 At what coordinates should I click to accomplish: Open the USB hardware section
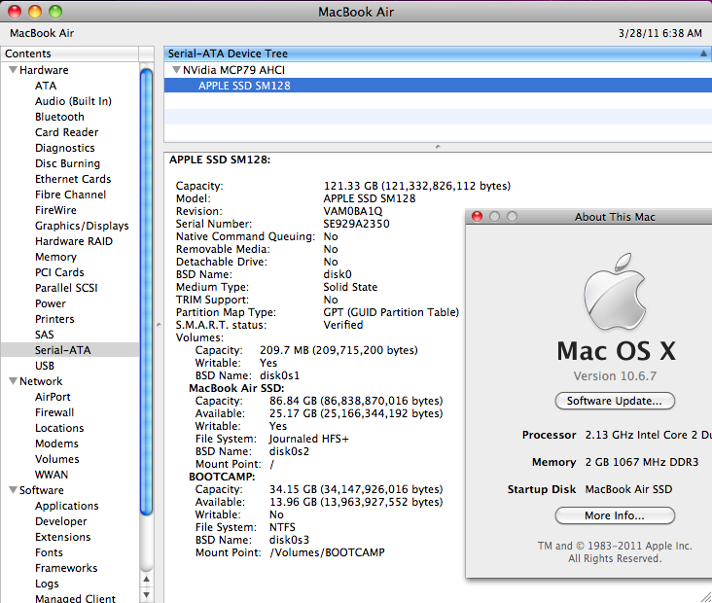tap(45, 366)
